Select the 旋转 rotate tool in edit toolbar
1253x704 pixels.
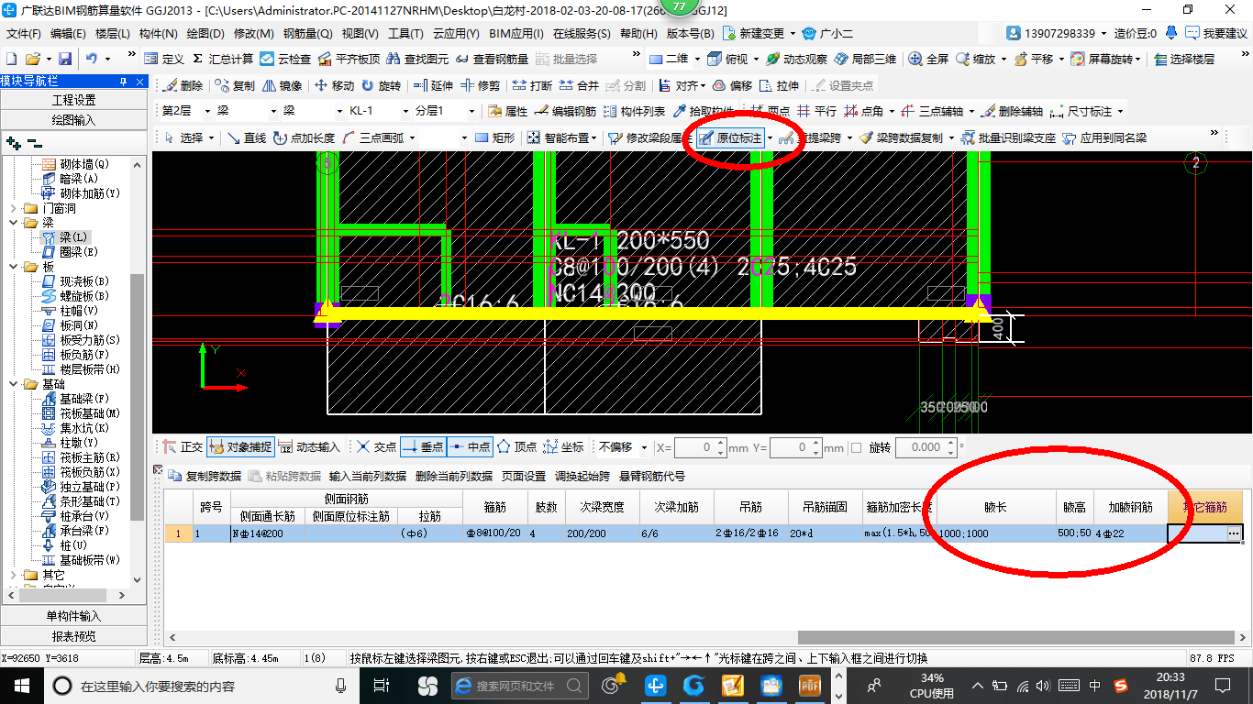click(382, 85)
